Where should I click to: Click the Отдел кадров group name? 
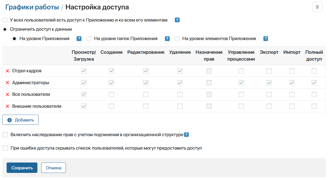27,71
